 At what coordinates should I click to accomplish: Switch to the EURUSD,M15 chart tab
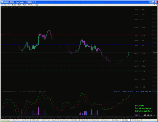tap(95, 120)
